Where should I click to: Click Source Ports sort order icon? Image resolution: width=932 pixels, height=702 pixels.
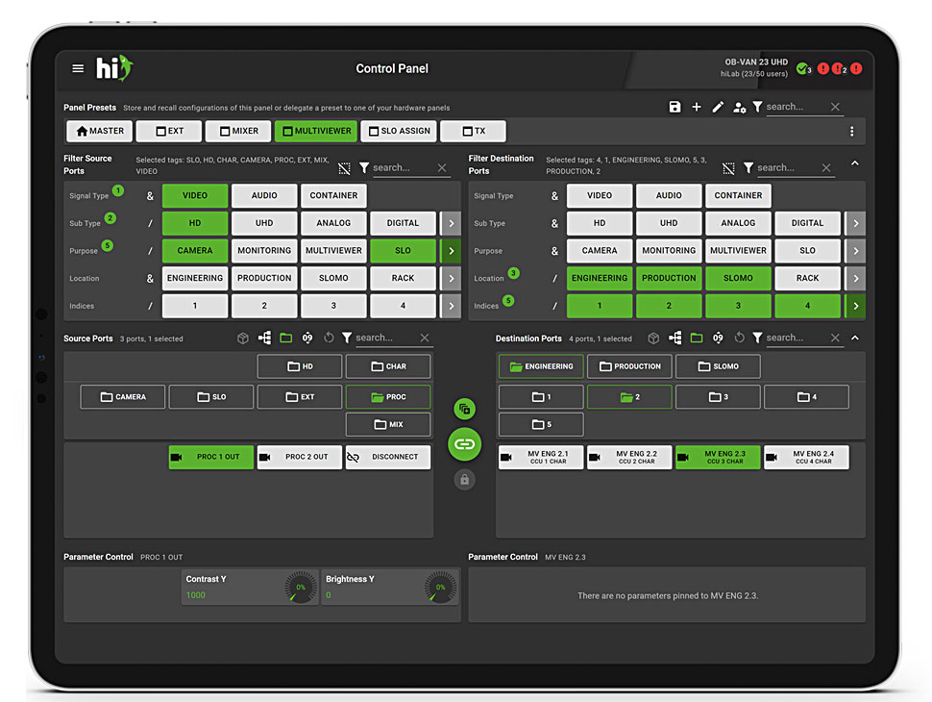(x=307, y=338)
